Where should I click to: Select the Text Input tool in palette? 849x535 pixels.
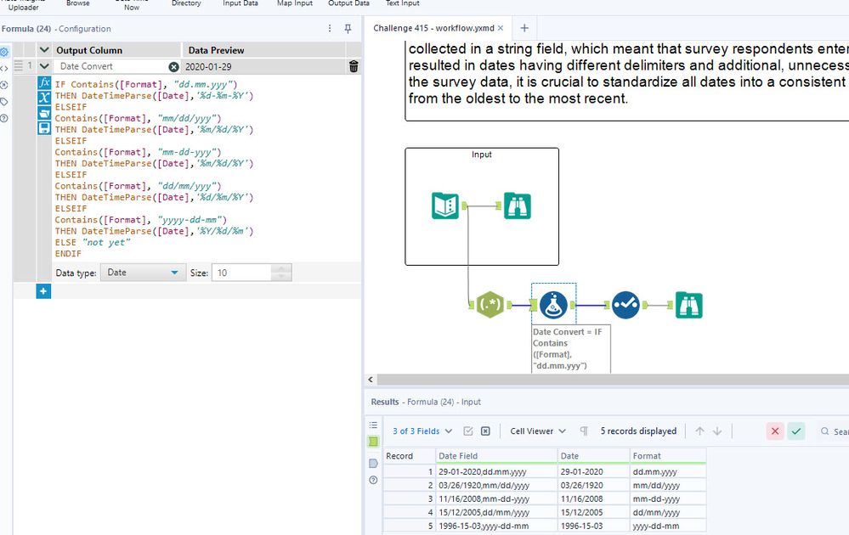[402, 3]
